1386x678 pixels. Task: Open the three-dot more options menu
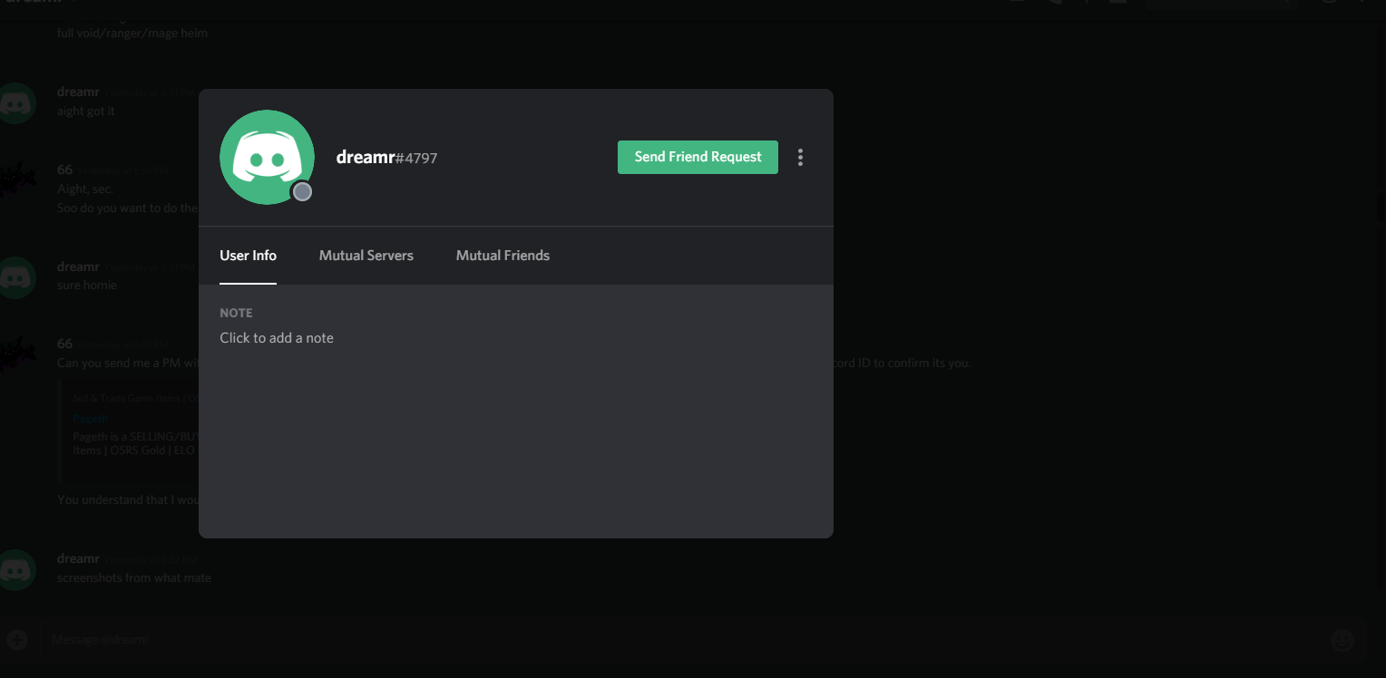click(800, 158)
